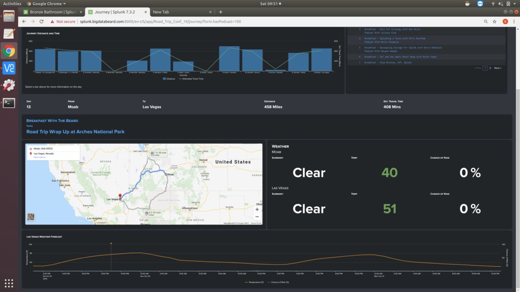Click the 8 h 52 min alternate route label

[153, 213]
